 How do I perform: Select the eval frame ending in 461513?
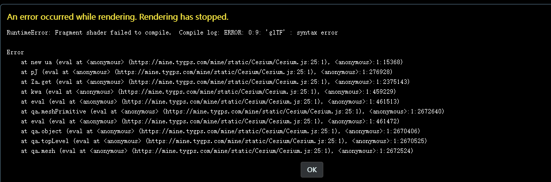pyautogui.click(x=210, y=102)
